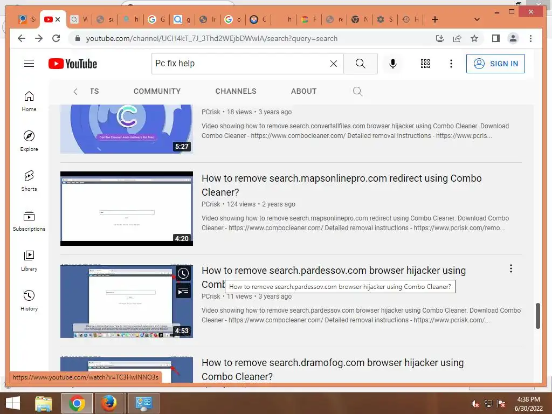Open more options for the pardessov video
The height and width of the screenshot is (414, 552).
[511, 269]
